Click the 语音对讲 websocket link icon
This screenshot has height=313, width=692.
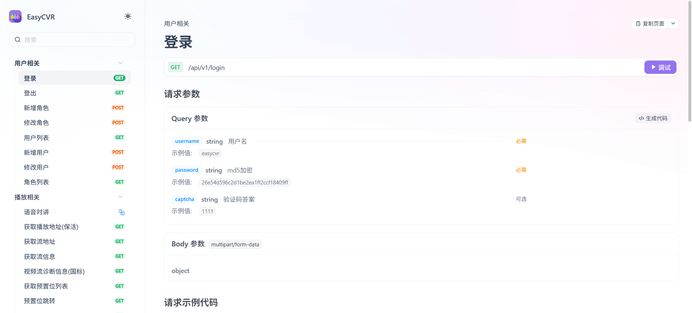pyautogui.click(x=121, y=212)
